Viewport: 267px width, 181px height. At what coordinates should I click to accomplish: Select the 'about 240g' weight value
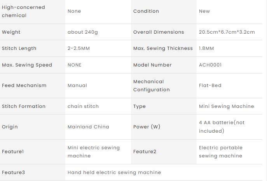tap(82, 32)
